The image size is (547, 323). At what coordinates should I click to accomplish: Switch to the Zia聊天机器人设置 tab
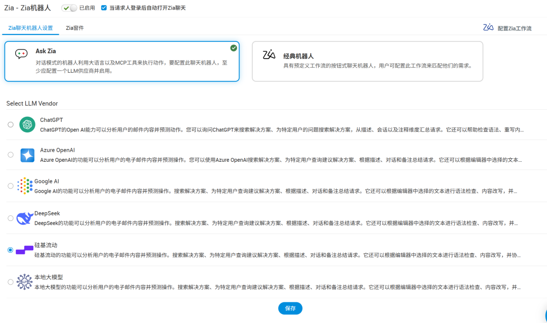pos(31,28)
